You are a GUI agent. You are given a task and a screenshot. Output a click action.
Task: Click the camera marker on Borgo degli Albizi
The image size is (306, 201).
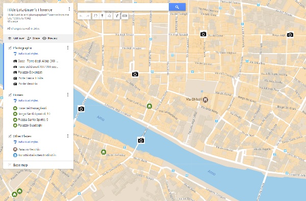point(290,35)
